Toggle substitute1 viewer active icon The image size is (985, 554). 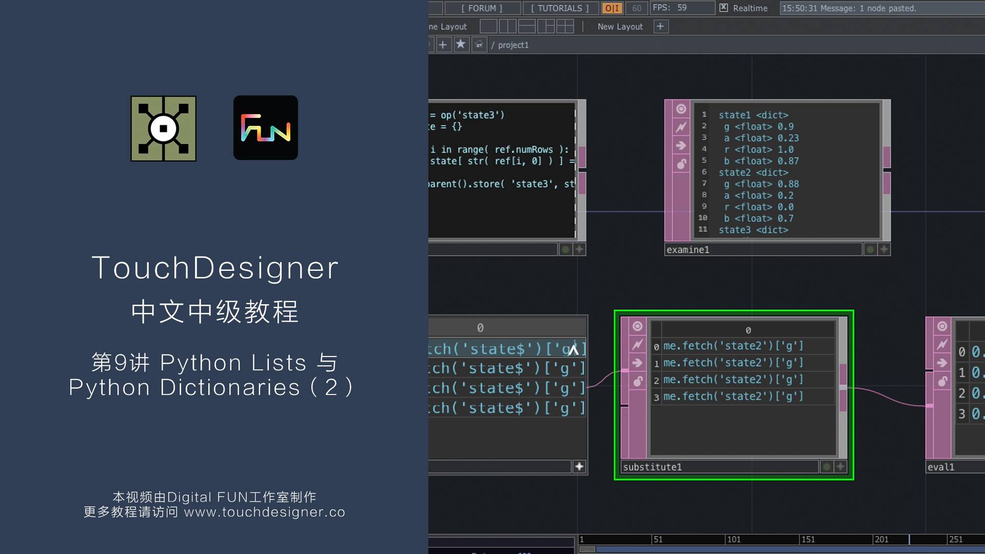(638, 326)
